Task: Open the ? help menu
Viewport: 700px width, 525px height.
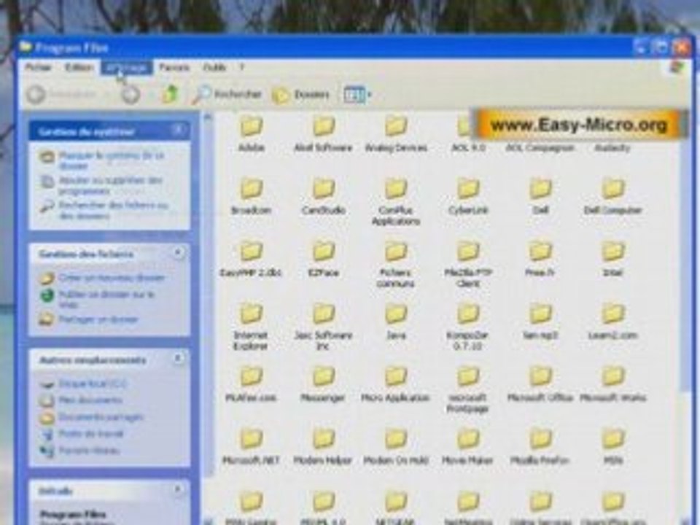Action: click(242, 67)
